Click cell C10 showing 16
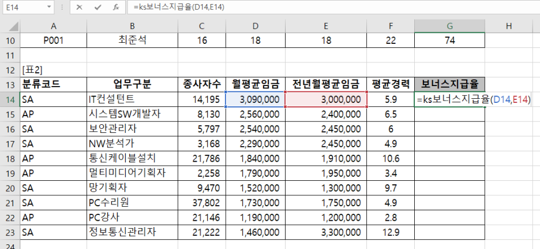This screenshot has height=249, width=540. point(202,40)
